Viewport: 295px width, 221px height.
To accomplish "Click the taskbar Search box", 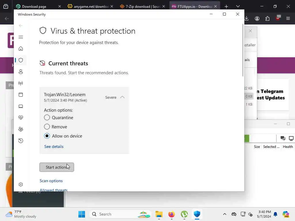I will coord(120,214).
